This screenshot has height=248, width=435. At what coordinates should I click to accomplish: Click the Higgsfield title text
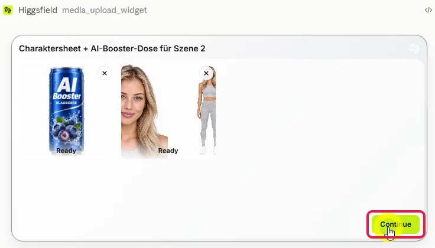(x=38, y=10)
